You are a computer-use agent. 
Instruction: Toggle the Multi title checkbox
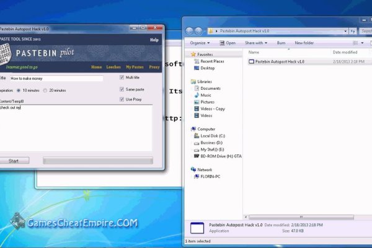[x=122, y=78]
